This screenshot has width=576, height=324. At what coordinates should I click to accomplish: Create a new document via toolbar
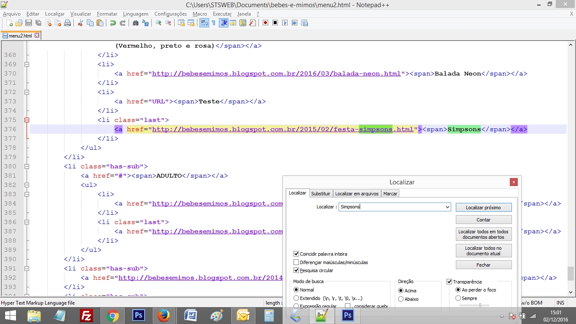pyautogui.click(x=9, y=23)
